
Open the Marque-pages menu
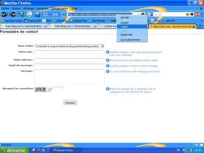[60, 9]
